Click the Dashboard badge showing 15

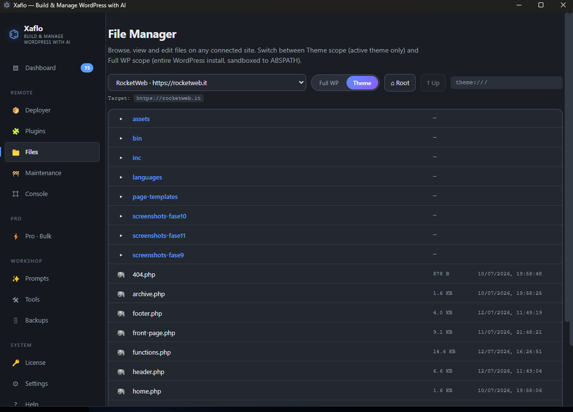point(87,68)
